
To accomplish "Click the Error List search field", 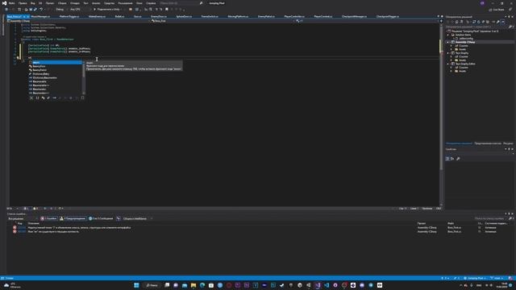I will 491,218.
